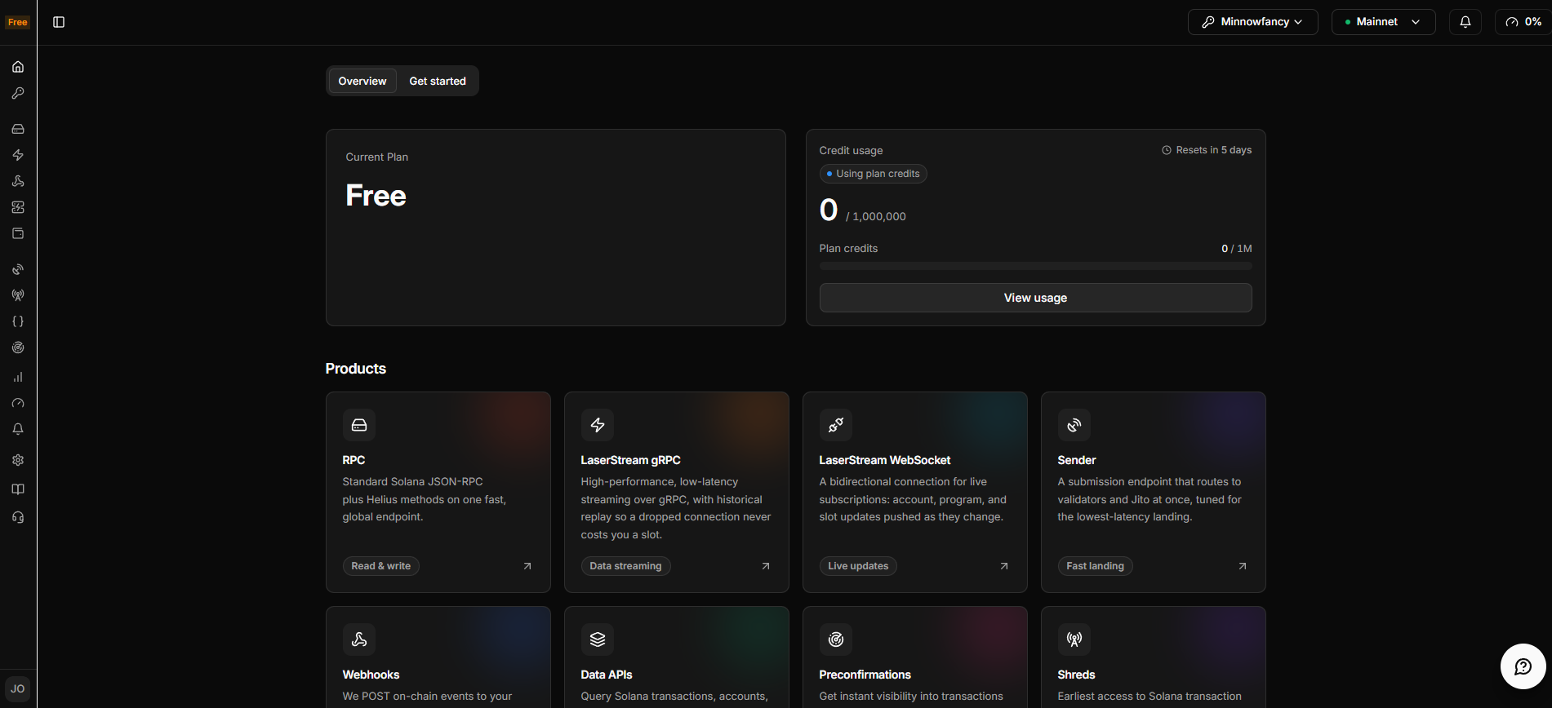1552x708 pixels.
Task: Open the settings gear icon in the sidebar
Action: (18, 460)
